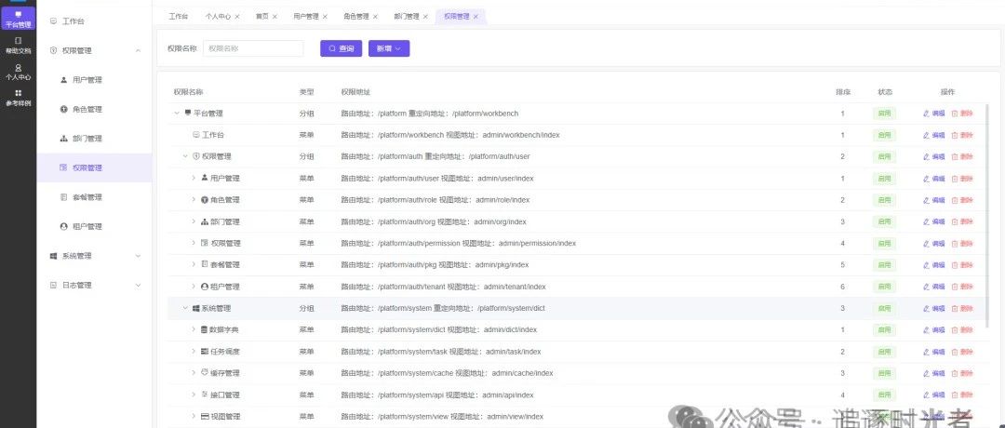Select 角色管理 in the sidebar
Screen dimensions: 1005x428
(x=94, y=110)
